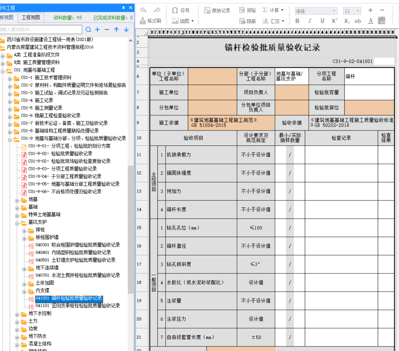Image resolution: width=399 pixels, height=351 pixels.
Task: Open the 汇总 dropdown arrow
Action: pos(283,21)
